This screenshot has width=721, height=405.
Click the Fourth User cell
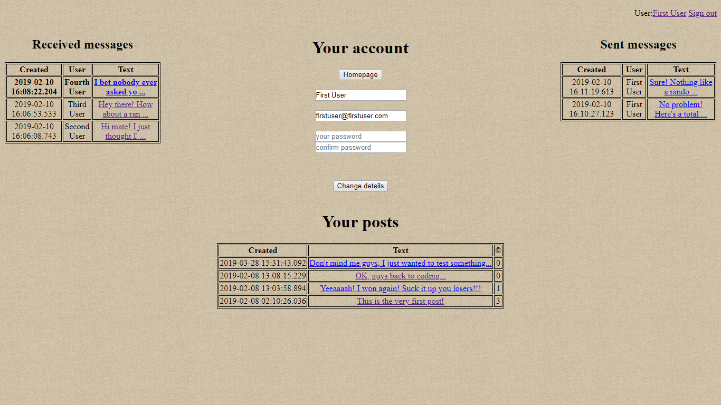(77, 87)
